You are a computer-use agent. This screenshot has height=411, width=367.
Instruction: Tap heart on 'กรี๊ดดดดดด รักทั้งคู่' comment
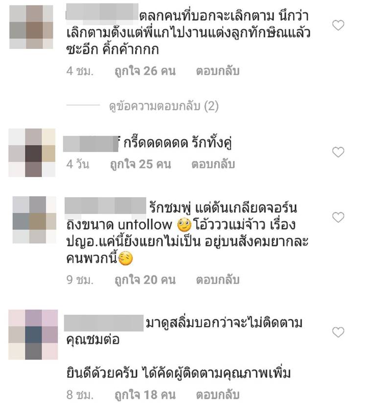338,152
